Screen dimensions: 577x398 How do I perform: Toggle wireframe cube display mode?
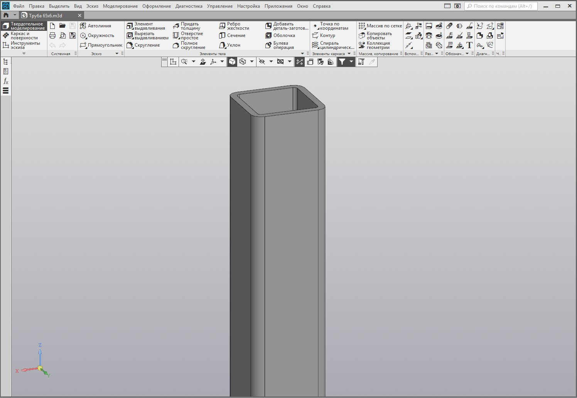tap(243, 62)
